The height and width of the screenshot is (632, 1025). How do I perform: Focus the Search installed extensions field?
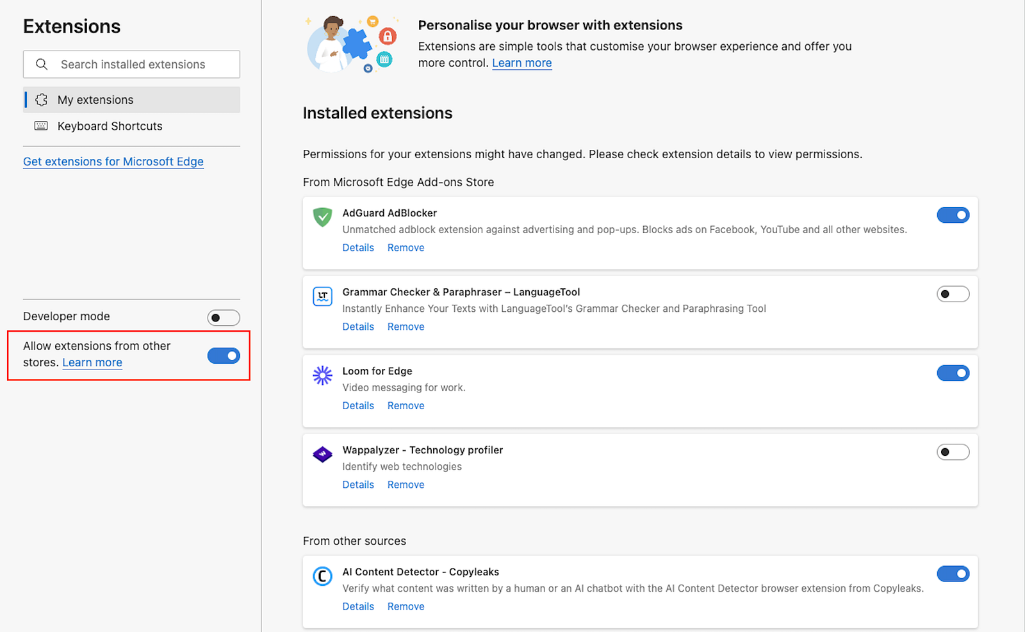[x=131, y=64]
